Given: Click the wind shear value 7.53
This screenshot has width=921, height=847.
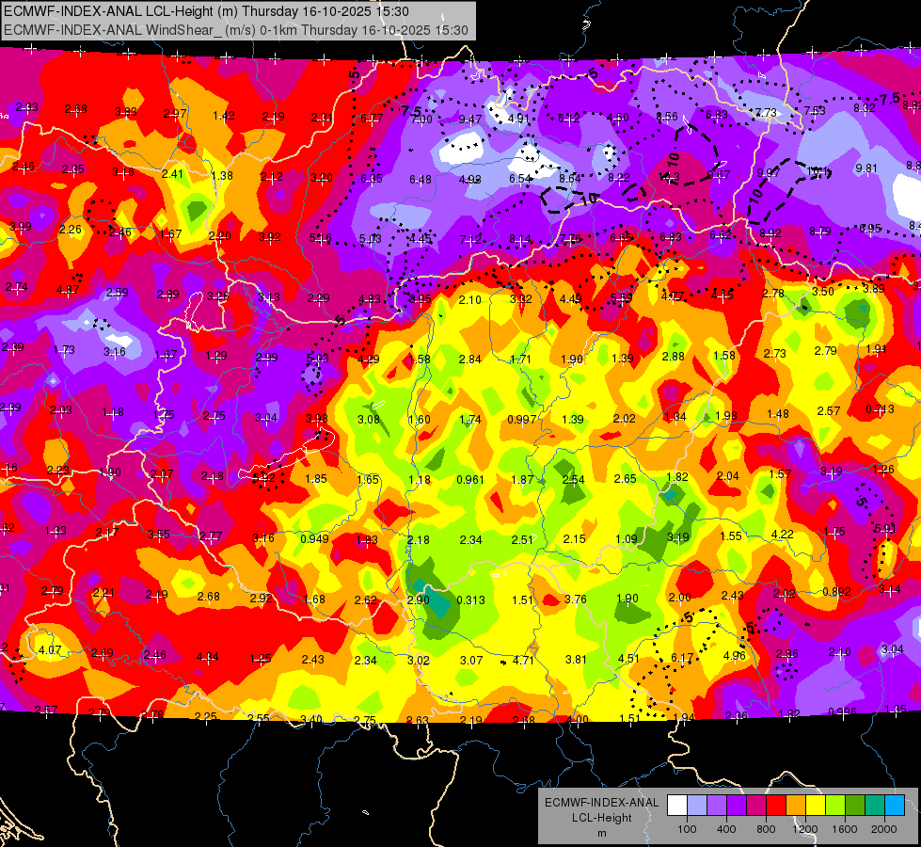Looking at the screenshot, I should coord(815,110).
